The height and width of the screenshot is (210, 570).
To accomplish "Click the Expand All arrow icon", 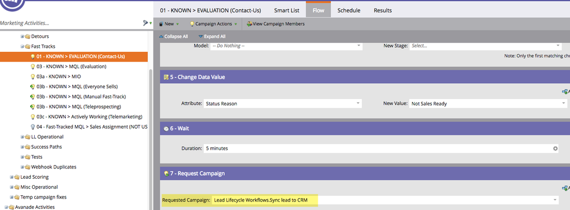I will (x=201, y=36).
